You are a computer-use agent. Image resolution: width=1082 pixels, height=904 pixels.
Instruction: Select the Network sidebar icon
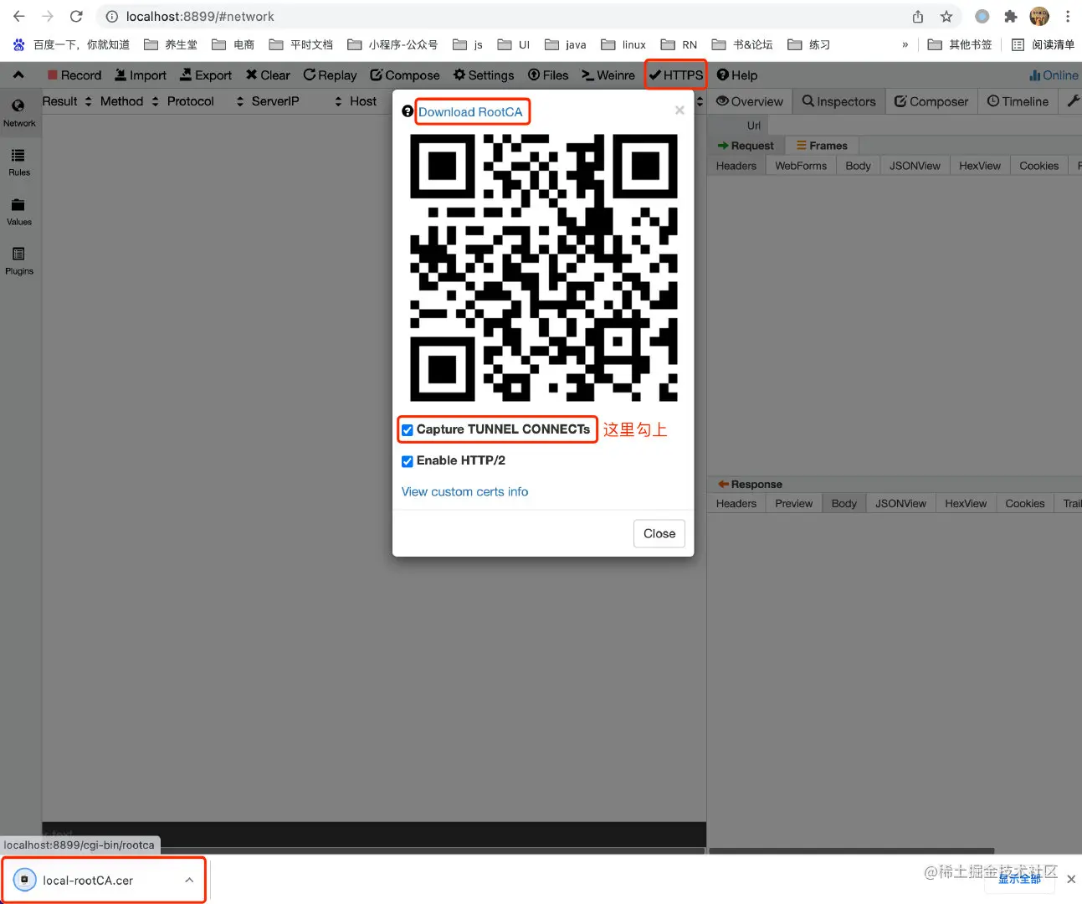click(x=18, y=113)
